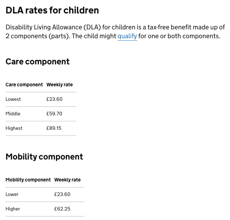
Task: Click 'Weekly rate' header in care table
Action: tap(60, 85)
